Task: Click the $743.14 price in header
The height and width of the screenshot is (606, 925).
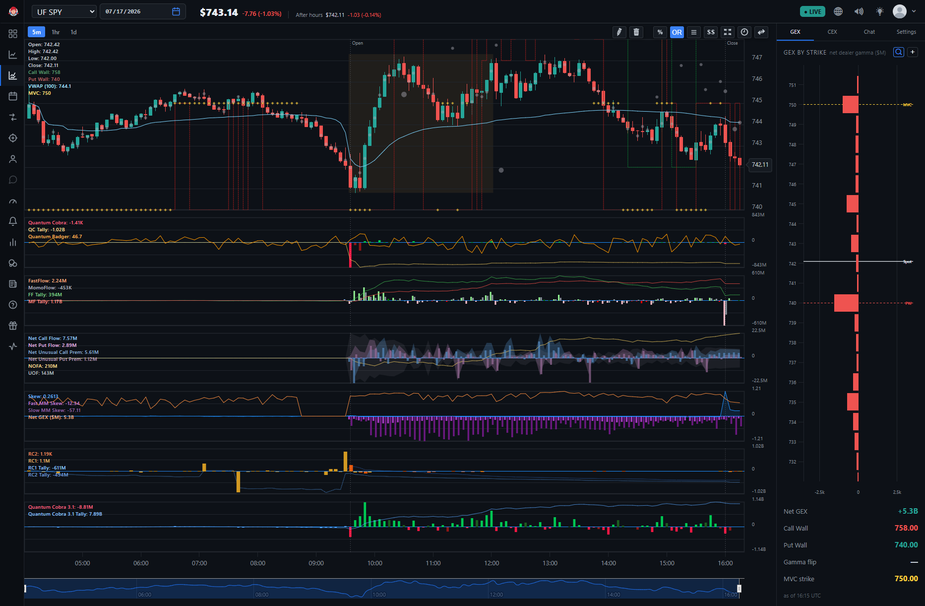Action: (219, 12)
